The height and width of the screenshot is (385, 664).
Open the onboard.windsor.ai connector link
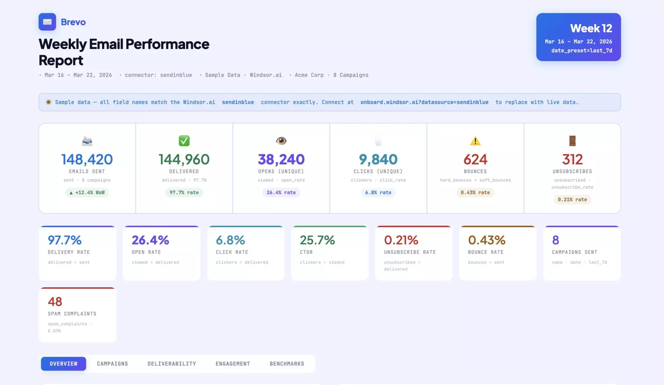[x=425, y=102]
